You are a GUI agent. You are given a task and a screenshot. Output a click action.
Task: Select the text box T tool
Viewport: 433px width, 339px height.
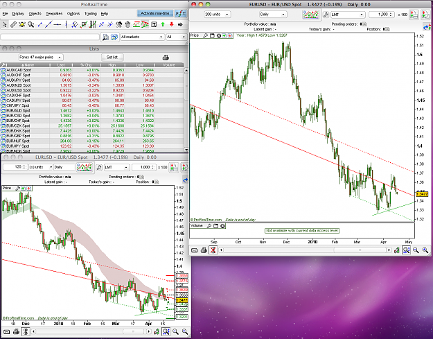pos(154,25)
